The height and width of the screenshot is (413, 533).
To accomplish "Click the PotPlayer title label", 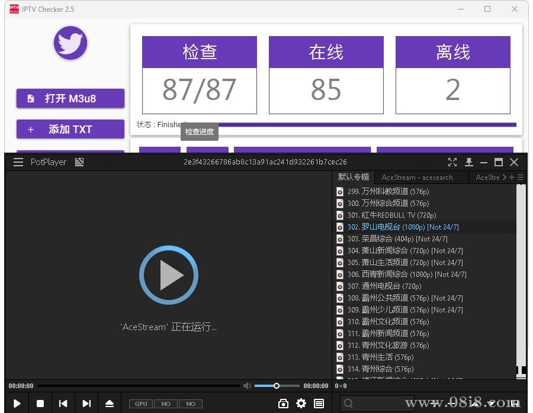I will click(49, 162).
